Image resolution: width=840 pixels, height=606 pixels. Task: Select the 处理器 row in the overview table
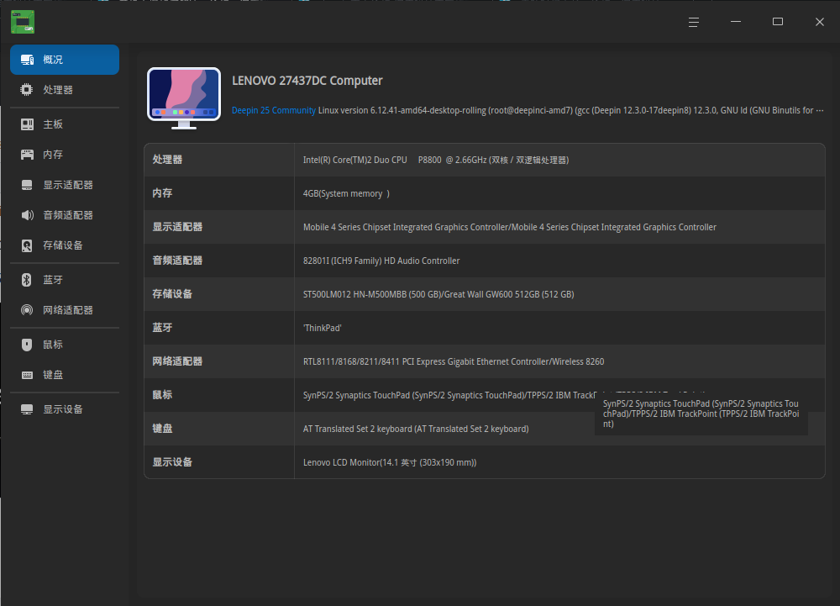pos(485,160)
